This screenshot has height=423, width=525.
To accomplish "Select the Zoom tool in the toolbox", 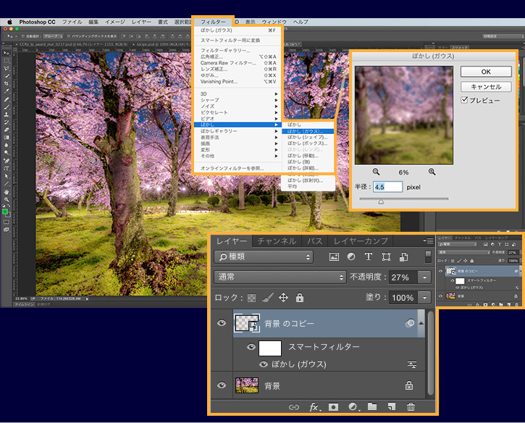I will [7, 200].
